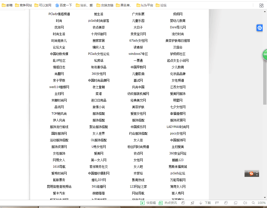Open the 广州车展 link

click(x=138, y=14)
